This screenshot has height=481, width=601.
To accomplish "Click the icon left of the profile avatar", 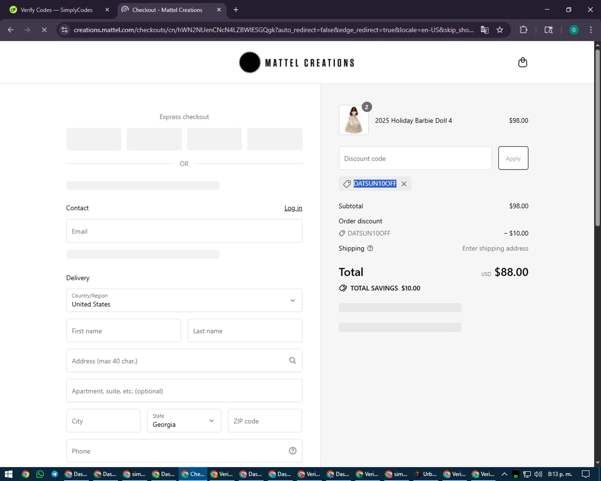I will click(549, 30).
